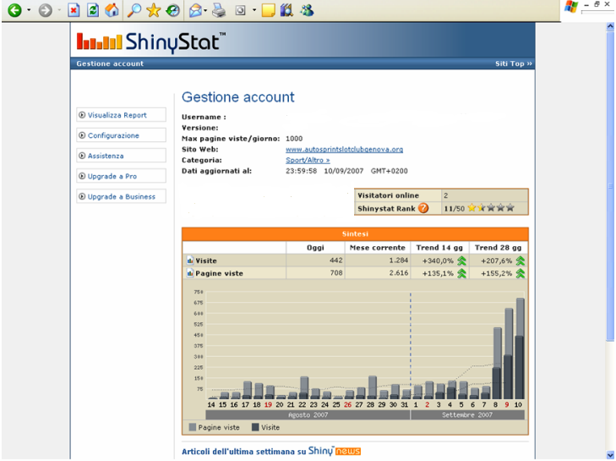Open Assistenza from the sidebar
This screenshot has width=616, height=461.
(x=122, y=156)
